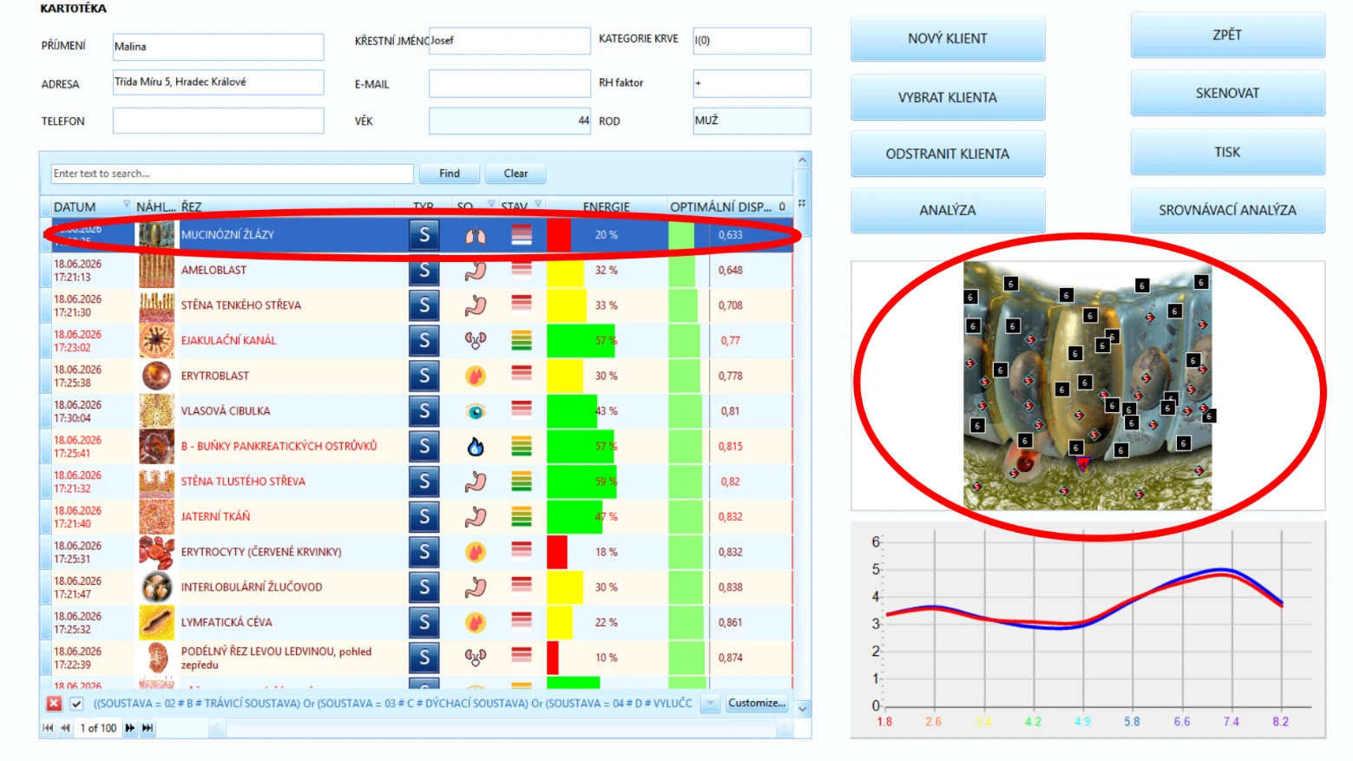Remove the filter with red X button
The image size is (1353, 761).
pyautogui.click(x=54, y=704)
